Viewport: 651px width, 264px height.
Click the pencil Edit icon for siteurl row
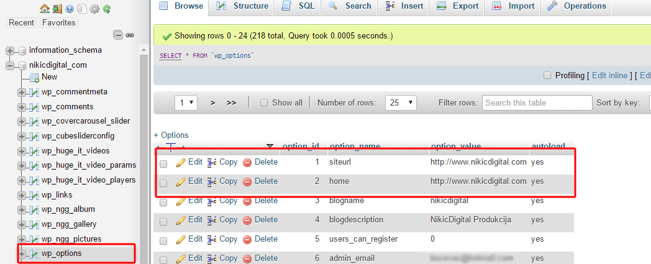181,163
